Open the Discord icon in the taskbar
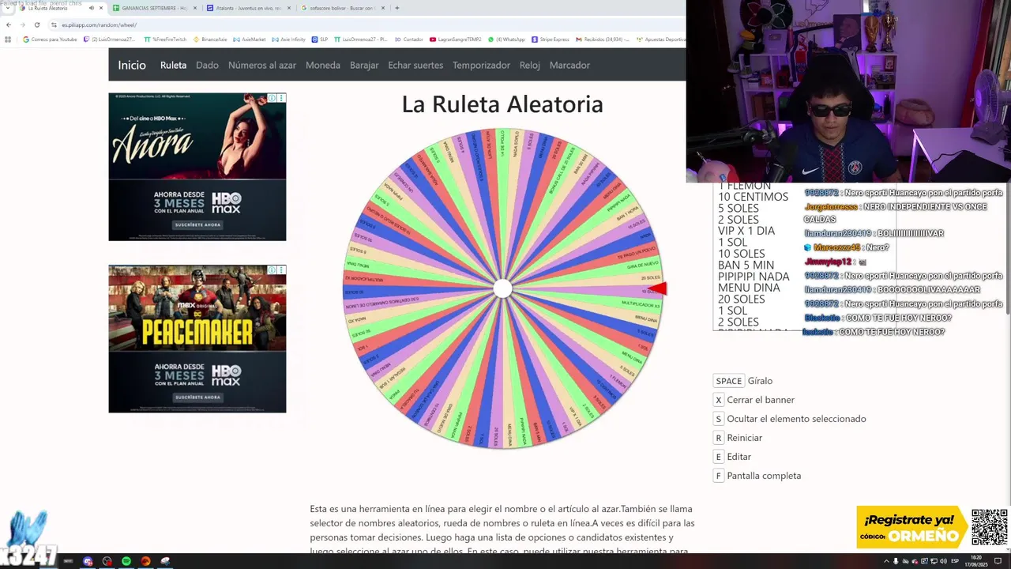This screenshot has height=569, width=1011. click(x=88, y=561)
